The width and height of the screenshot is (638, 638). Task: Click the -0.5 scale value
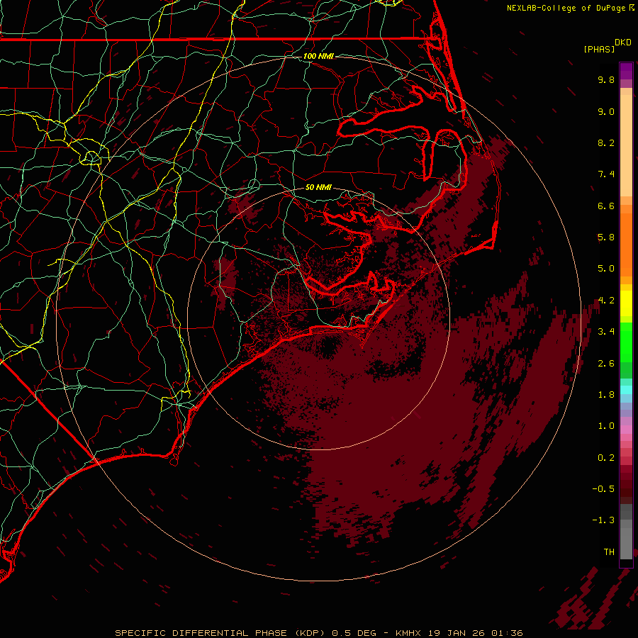coord(603,489)
